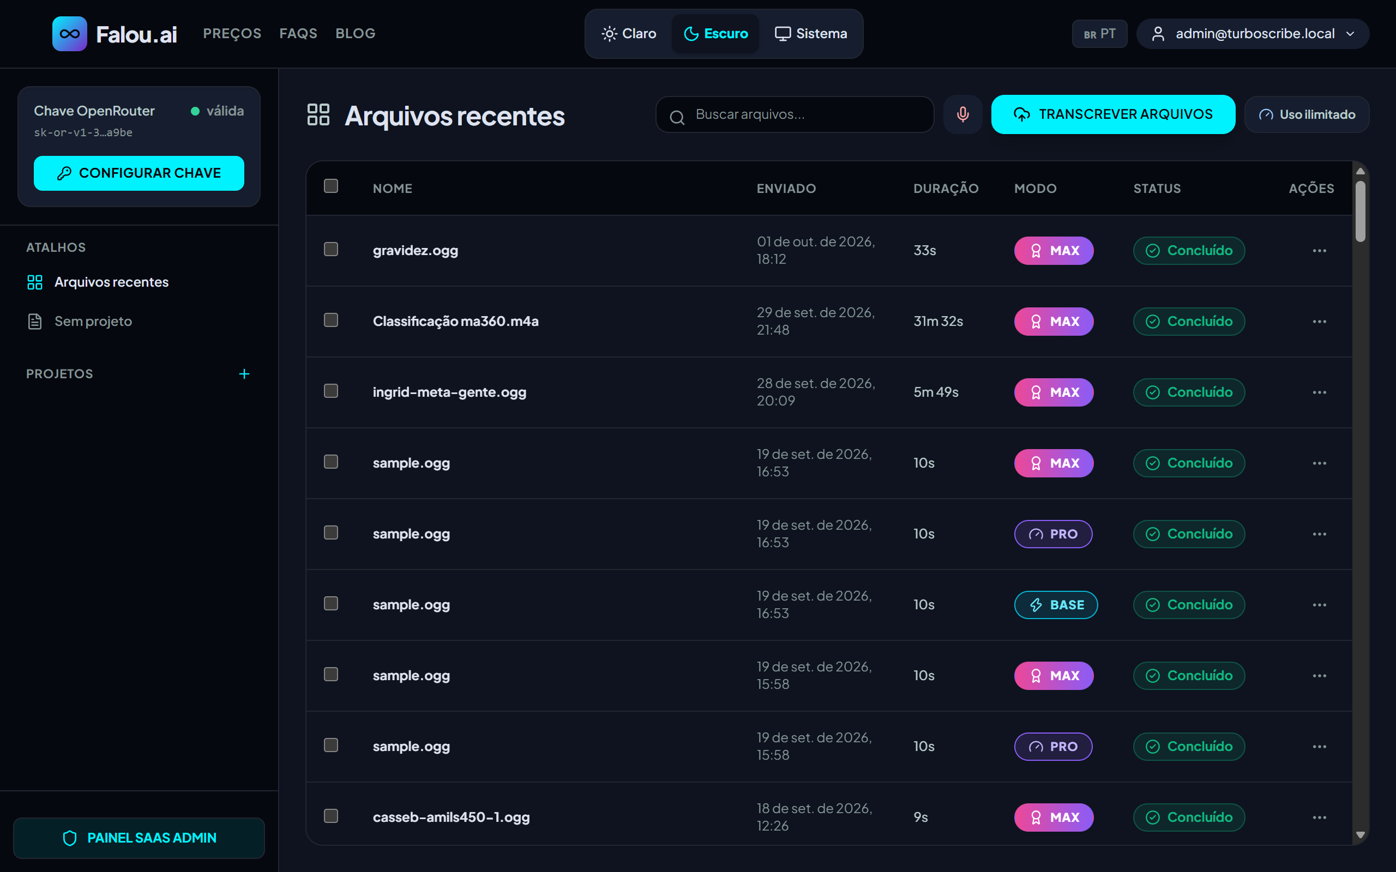Screen dimensions: 1396x872
Task: Click the Falou.ai infinity logo icon
Action: click(x=69, y=33)
